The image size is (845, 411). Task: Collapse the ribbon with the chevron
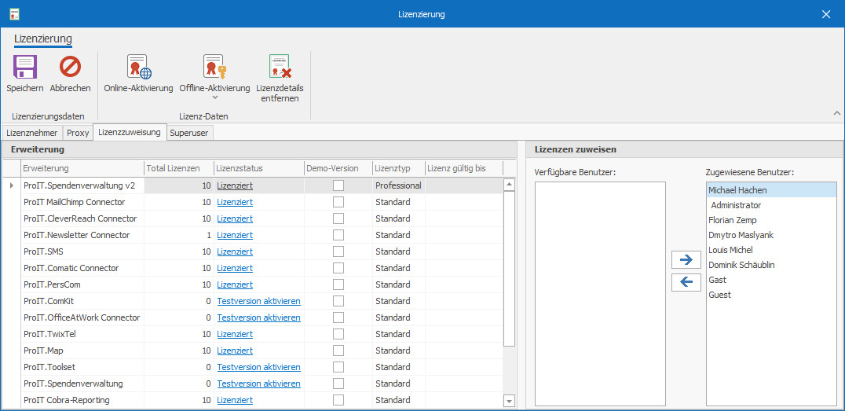[835, 114]
